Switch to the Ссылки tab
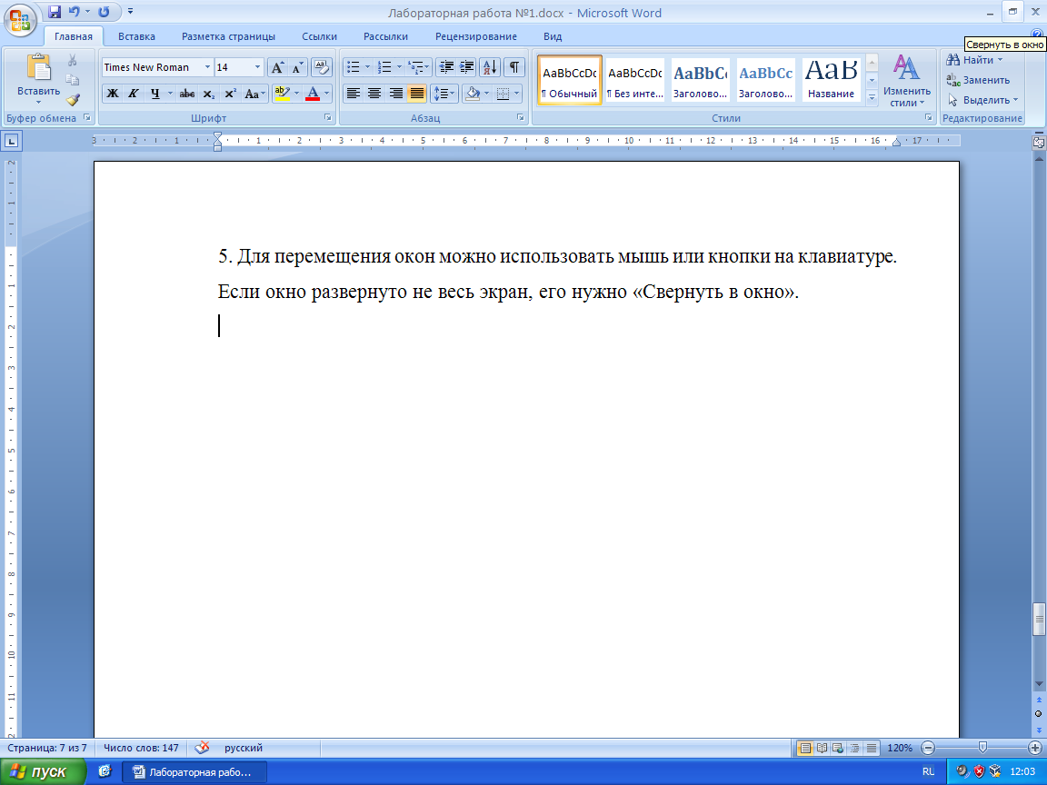The width and height of the screenshot is (1047, 785). pos(319,36)
